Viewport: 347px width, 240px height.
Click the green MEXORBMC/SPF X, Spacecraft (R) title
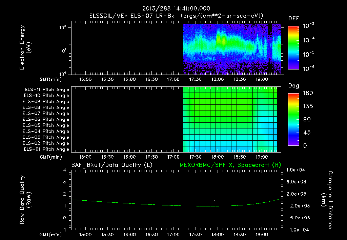click(x=230, y=165)
